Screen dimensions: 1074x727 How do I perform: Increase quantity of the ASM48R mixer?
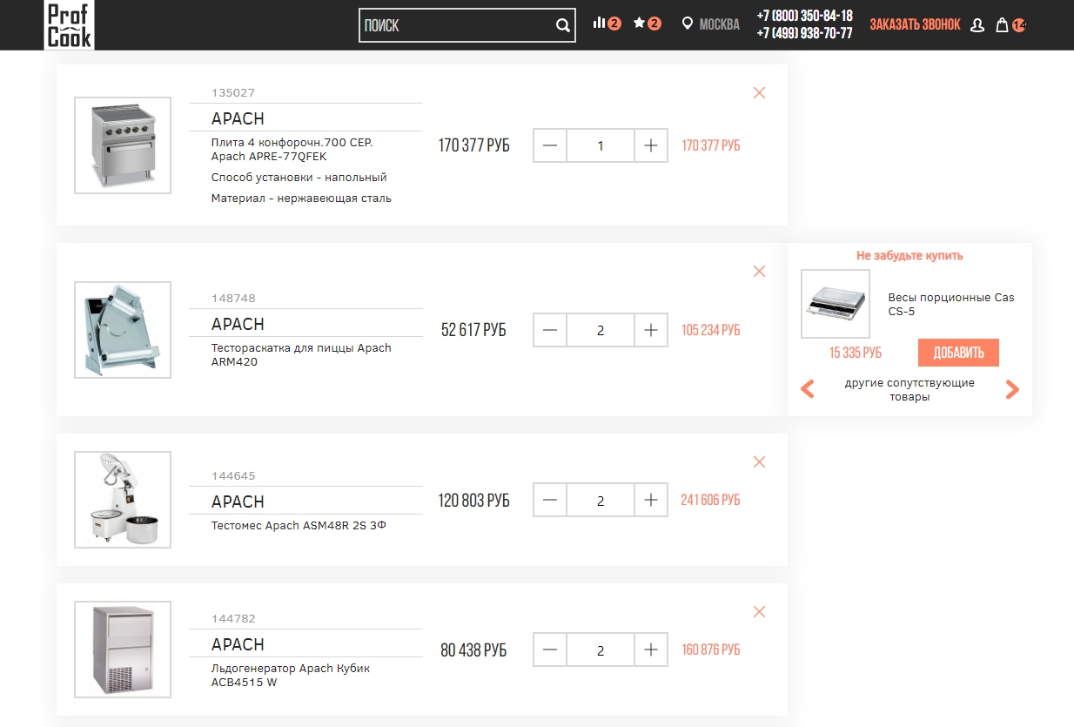[651, 500]
